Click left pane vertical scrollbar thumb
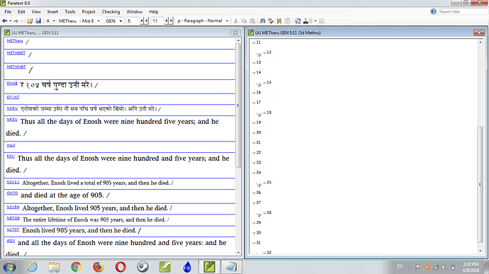This screenshot has width=489, height=274. pos(238,105)
